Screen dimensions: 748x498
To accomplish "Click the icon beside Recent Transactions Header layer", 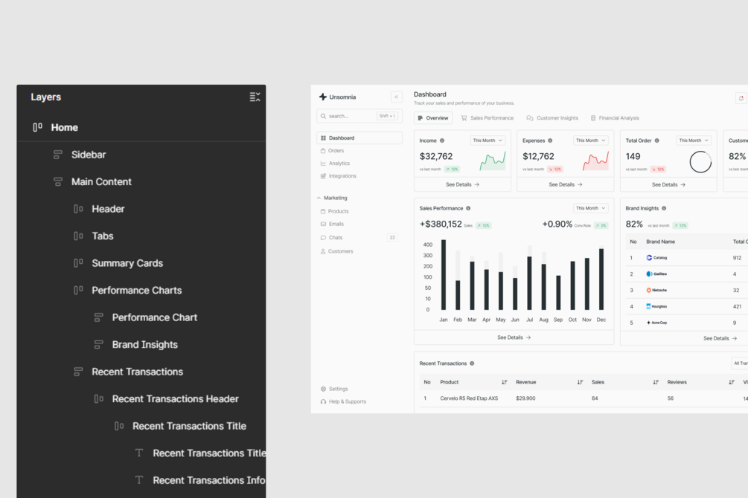I will (x=99, y=399).
